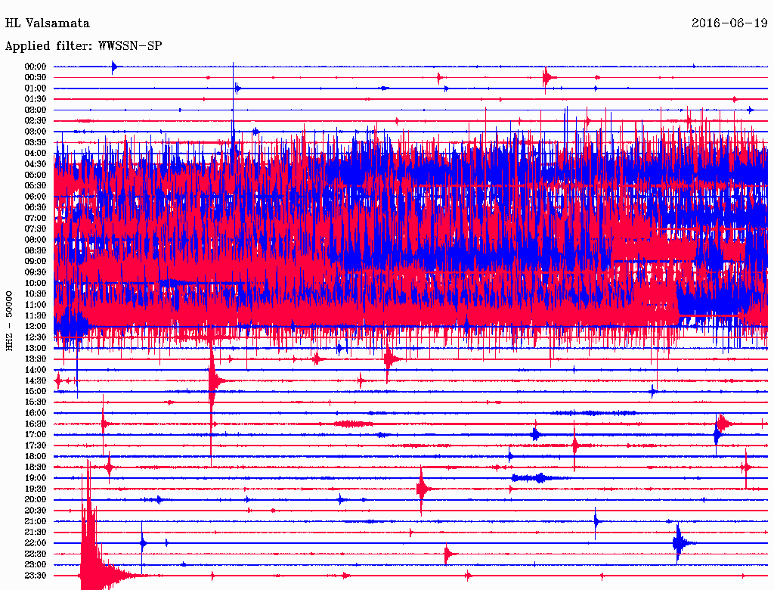Click the '09:00' time label
The height and width of the screenshot is (590, 774).
(36, 262)
